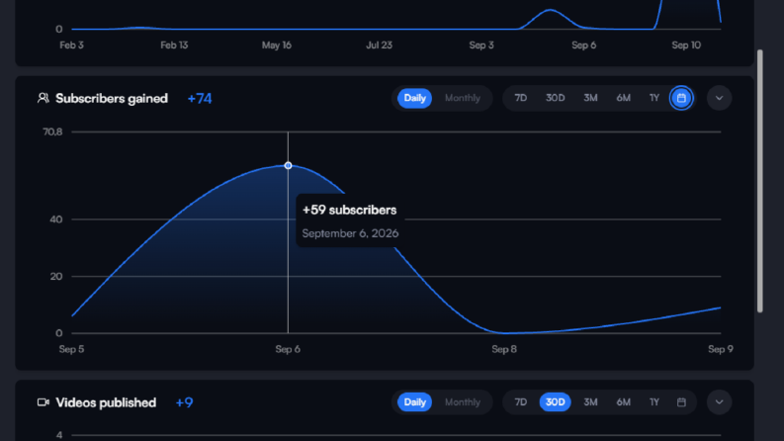Image resolution: width=784 pixels, height=441 pixels.
Task: Select 7D range for Subscribers gained
Action: tap(520, 98)
